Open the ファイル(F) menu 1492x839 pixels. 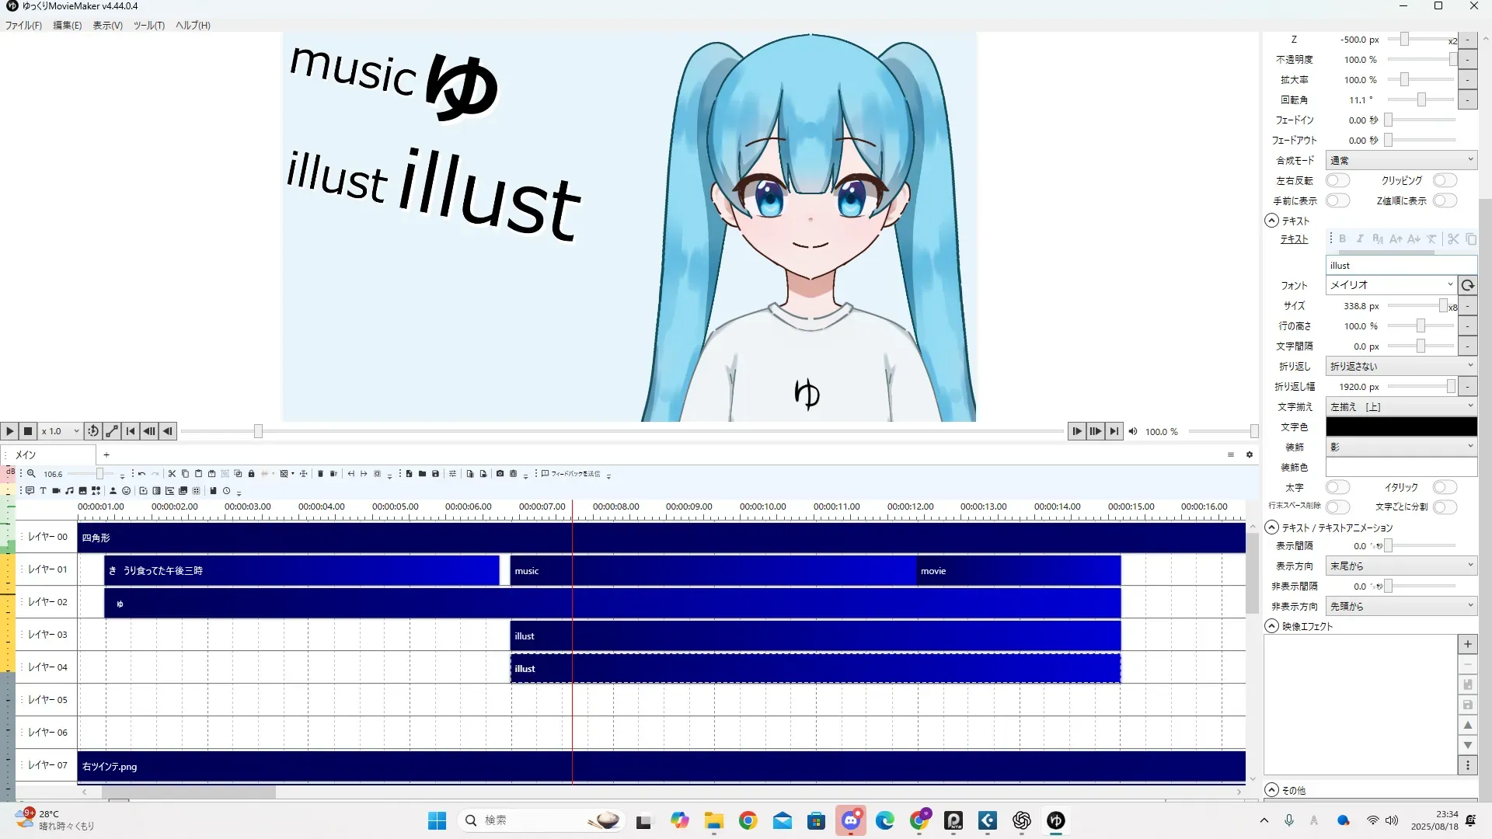(23, 26)
